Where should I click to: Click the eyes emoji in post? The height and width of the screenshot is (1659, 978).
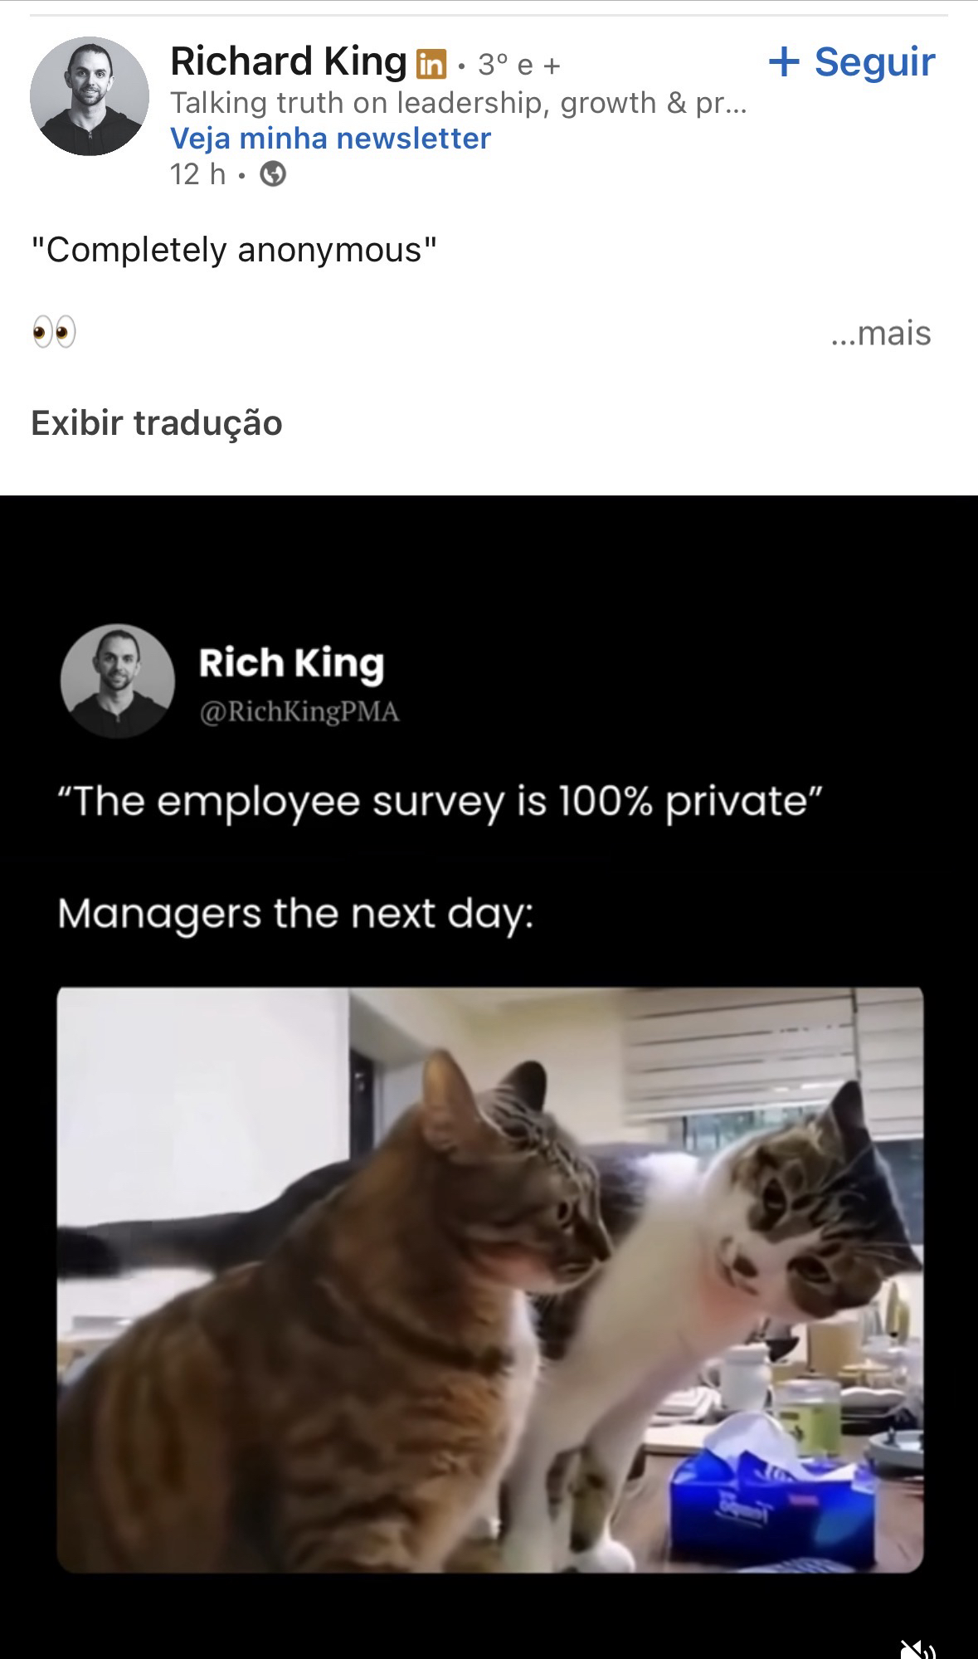[x=54, y=332]
